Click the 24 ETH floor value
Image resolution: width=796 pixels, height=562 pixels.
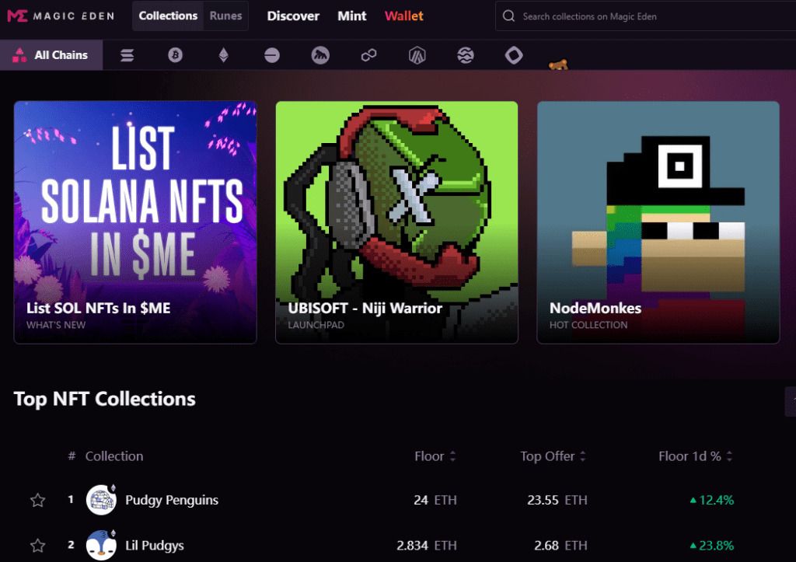tap(435, 500)
